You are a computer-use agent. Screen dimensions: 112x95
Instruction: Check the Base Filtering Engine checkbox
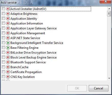pos(3,47)
